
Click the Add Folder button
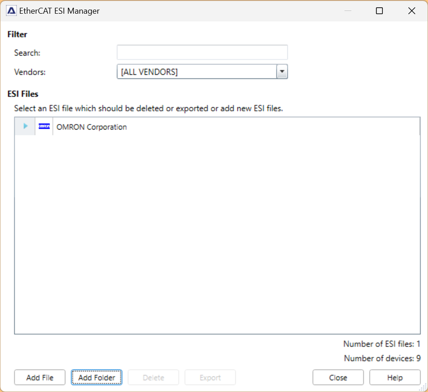pos(97,377)
